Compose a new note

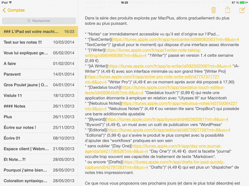(x=242, y=10)
